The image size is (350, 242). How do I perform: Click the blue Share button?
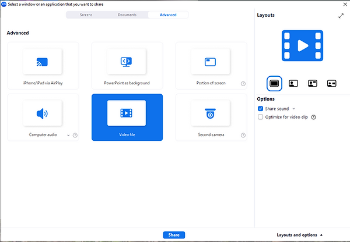pyautogui.click(x=174, y=235)
